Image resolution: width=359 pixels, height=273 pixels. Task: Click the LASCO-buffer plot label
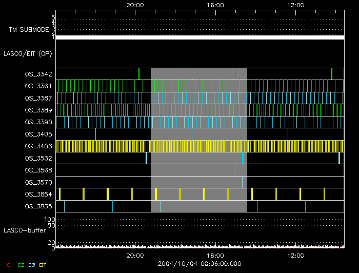(x=24, y=230)
